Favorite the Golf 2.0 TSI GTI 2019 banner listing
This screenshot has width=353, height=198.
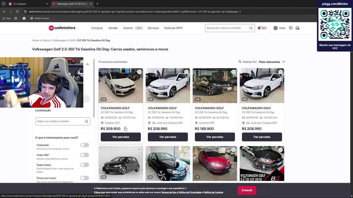tap(280, 150)
